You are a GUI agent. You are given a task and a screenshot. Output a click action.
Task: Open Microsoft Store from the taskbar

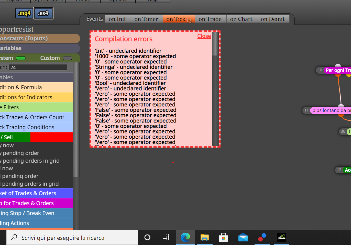pos(224,237)
